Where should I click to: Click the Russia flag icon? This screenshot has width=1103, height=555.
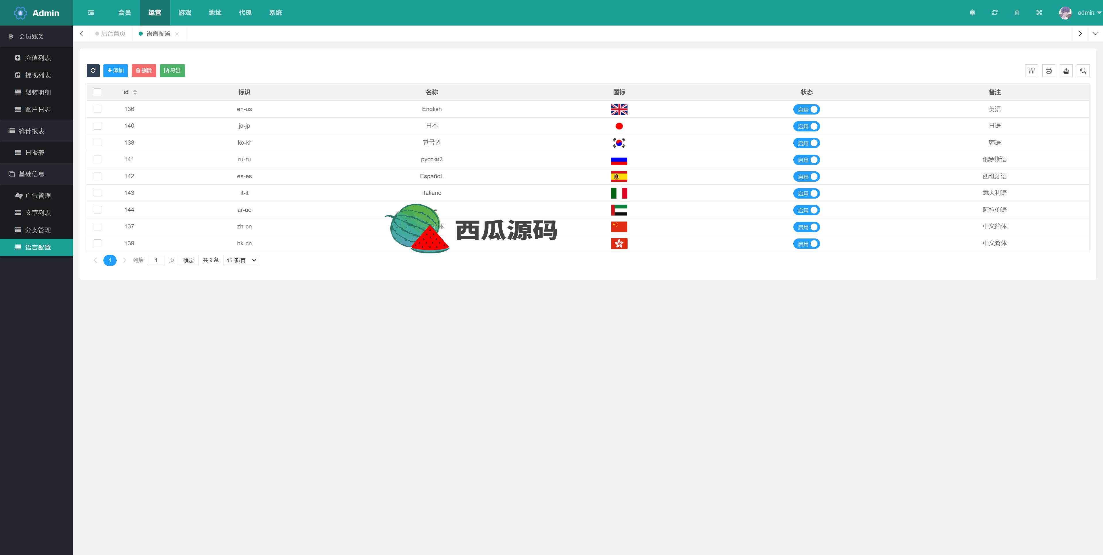click(619, 160)
